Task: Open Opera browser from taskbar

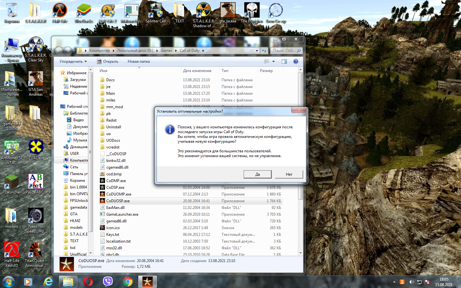Action: click(88, 282)
